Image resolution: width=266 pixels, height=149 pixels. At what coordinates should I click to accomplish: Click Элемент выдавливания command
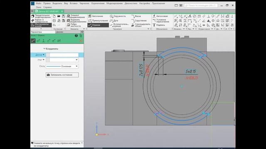tap(76, 16)
